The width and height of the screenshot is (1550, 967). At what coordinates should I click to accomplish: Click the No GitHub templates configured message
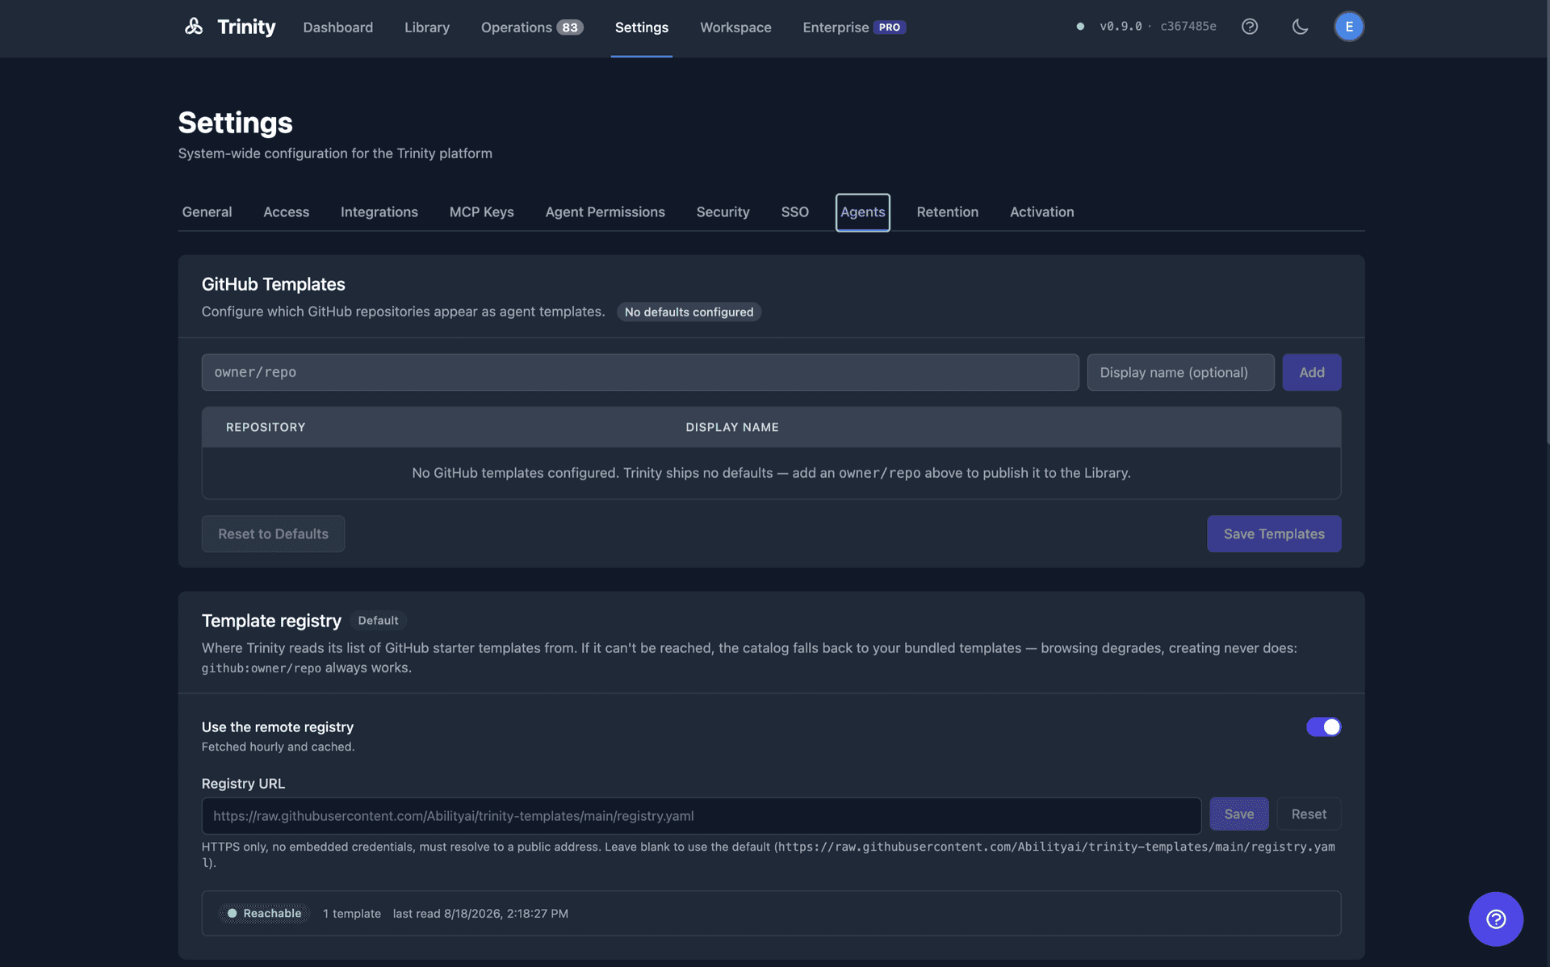pyautogui.click(x=771, y=473)
